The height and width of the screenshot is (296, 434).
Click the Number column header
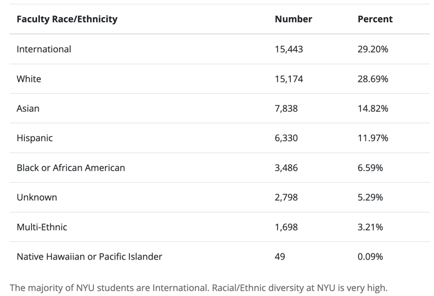coord(293,19)
